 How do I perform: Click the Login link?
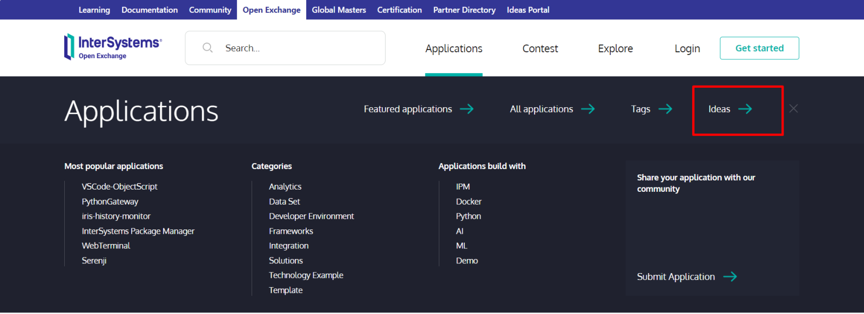coord(687,48)
